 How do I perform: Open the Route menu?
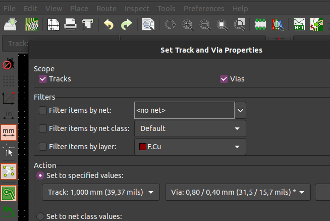click(106, 9)
